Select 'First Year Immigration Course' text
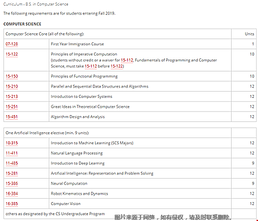258x221 pixels. click(x=77, y=44)
